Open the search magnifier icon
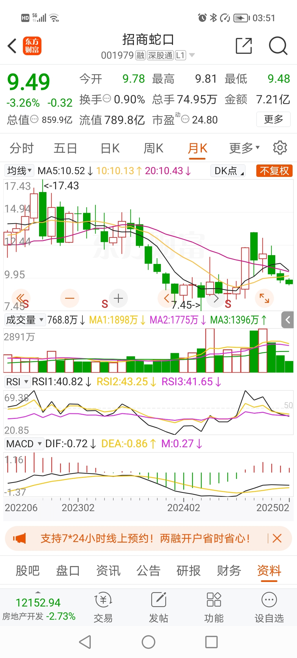This screenshot has height=658, width=297. coord(278,46)
